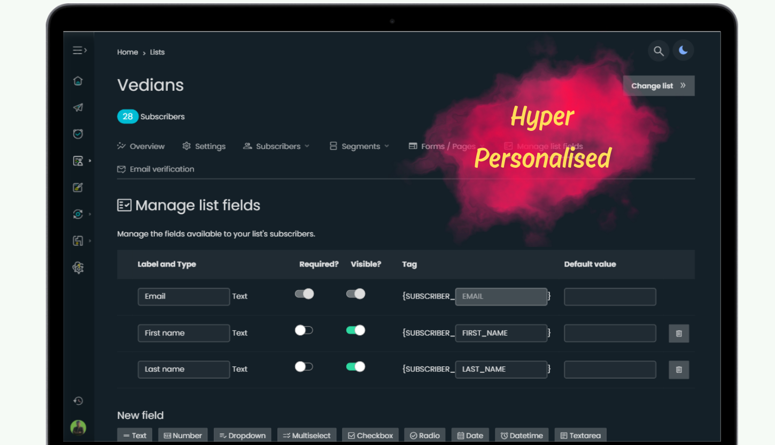
Task: Open the Email verification tab
Action: tap(156, 169)
